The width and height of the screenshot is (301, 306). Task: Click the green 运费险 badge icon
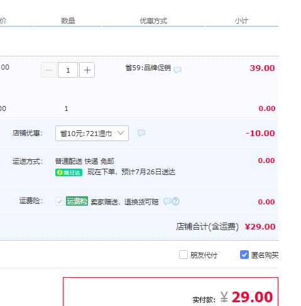click(77, 201)
